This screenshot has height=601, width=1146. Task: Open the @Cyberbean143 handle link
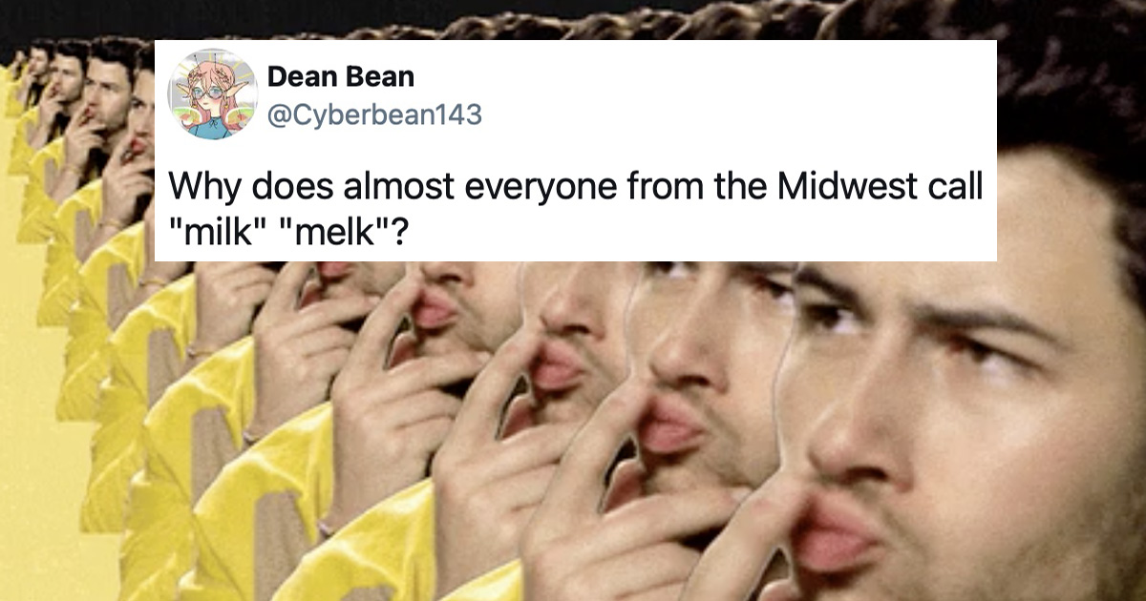374,115
